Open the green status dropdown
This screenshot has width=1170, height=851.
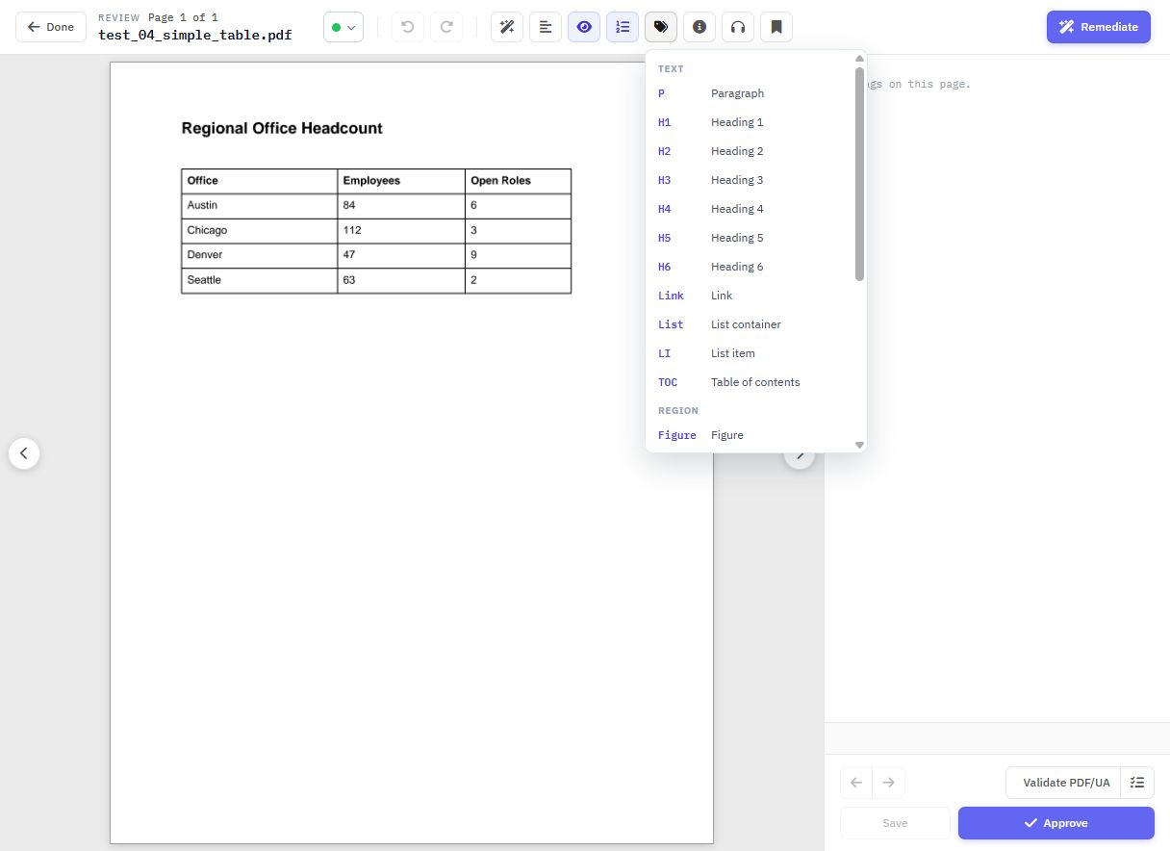(x=343, y=27)
